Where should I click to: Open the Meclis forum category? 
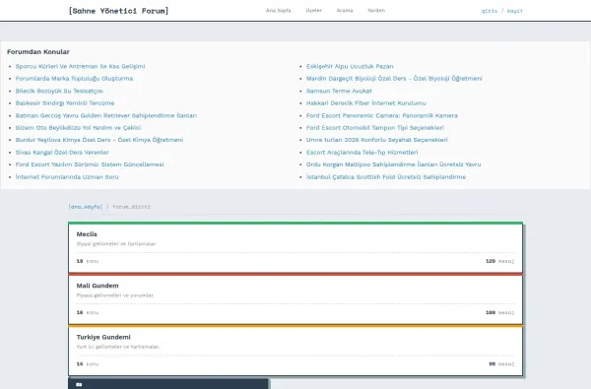point(87,234)
